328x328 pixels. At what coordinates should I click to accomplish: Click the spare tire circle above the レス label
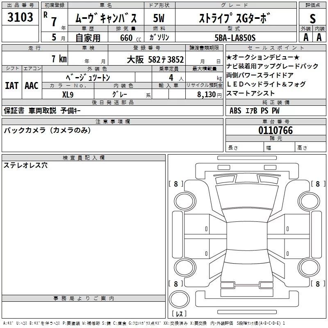pos(179,299)
